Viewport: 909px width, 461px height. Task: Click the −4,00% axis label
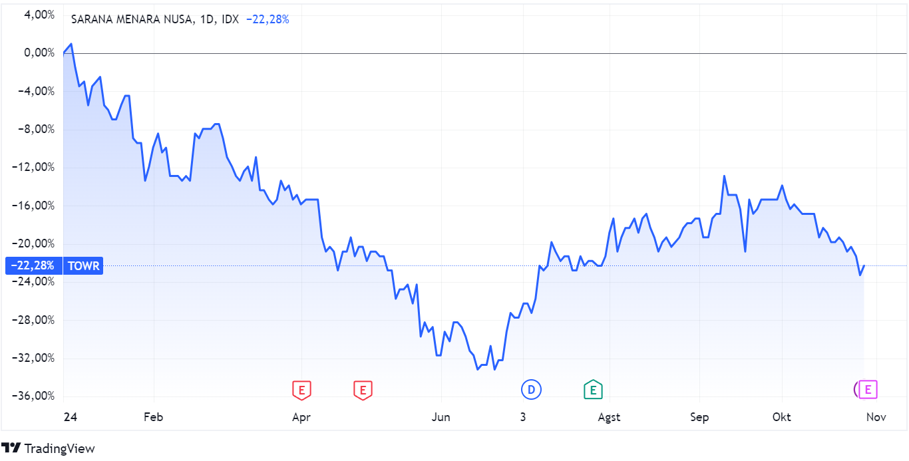(36, 90)
